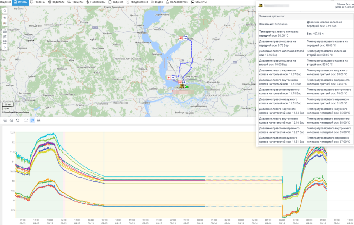Viewport: 354px width, 225px height.
Task: Click the nearest-units tool above the chevron
Action: [x=5, y=42]
